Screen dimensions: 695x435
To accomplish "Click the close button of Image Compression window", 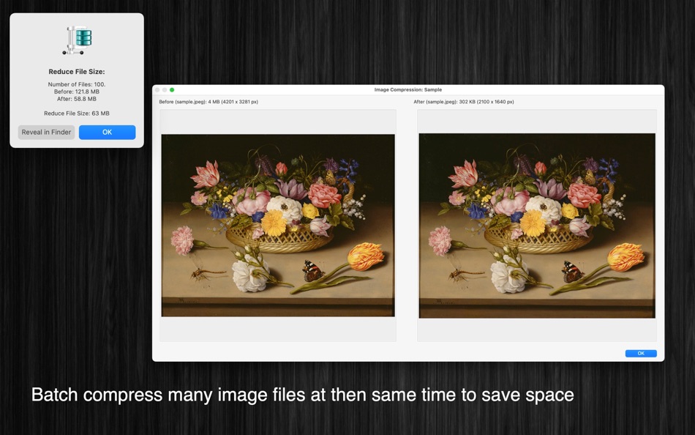I will click(x=157, y=89).
